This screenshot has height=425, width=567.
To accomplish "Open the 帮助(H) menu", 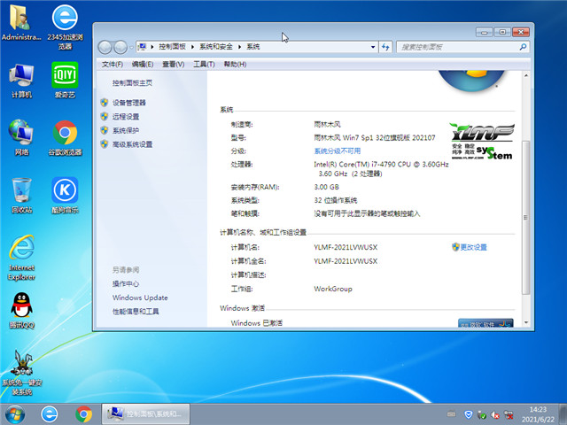I will pyautogui.click(x=235, y=64).
